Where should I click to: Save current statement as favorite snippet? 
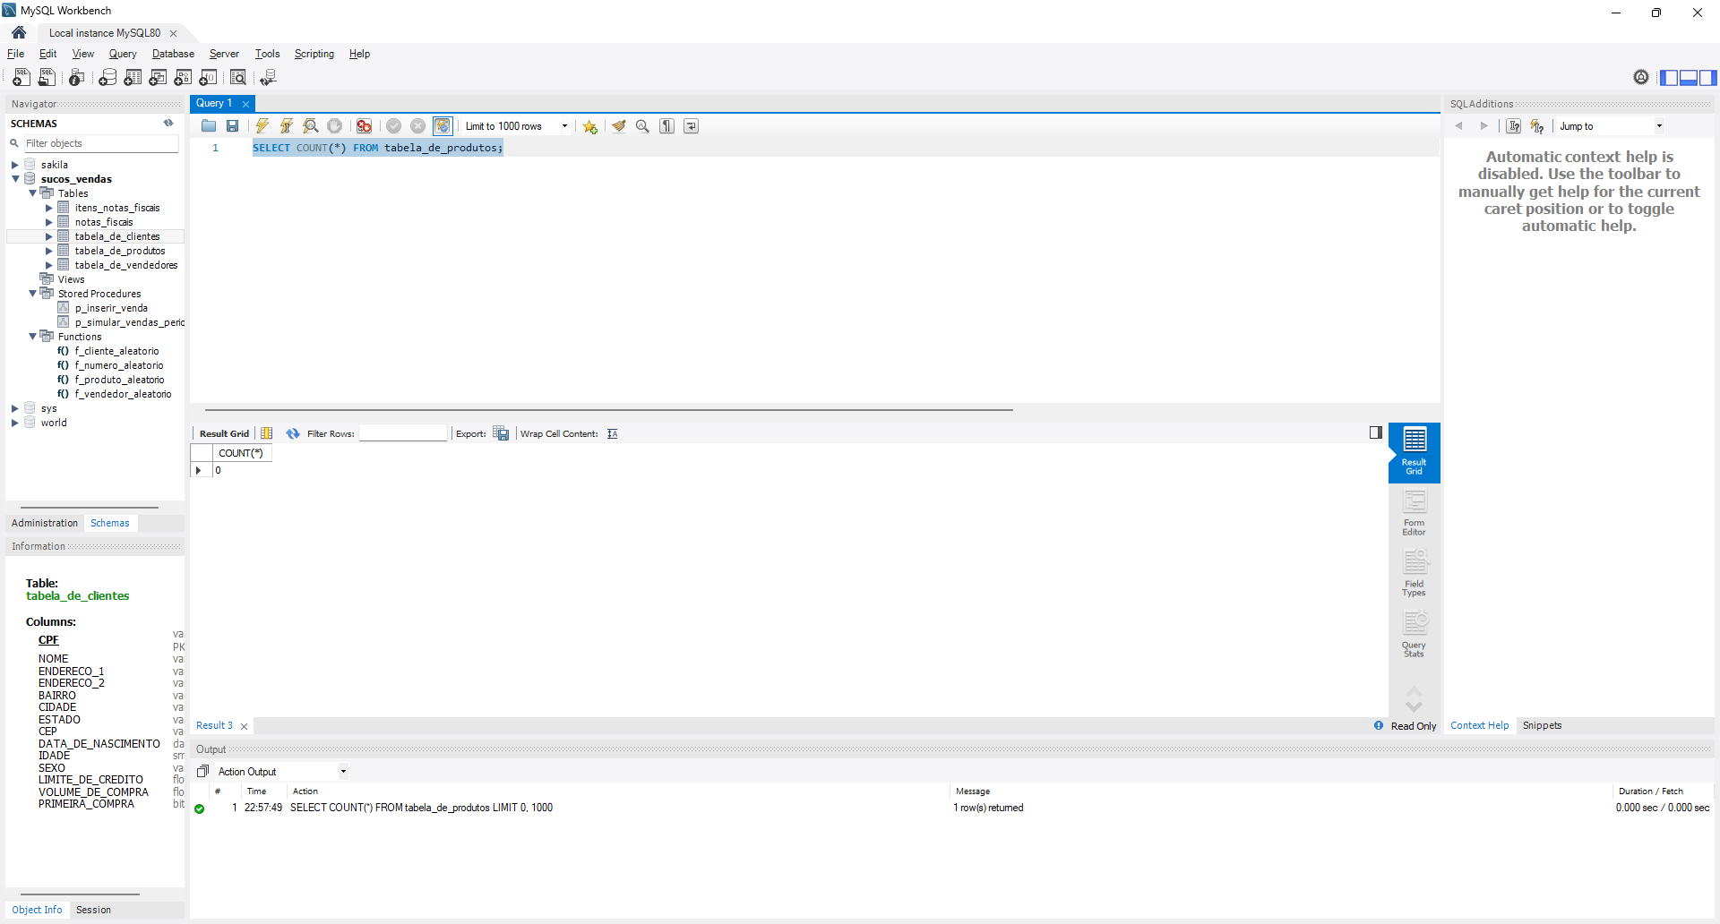click(590, 126)
